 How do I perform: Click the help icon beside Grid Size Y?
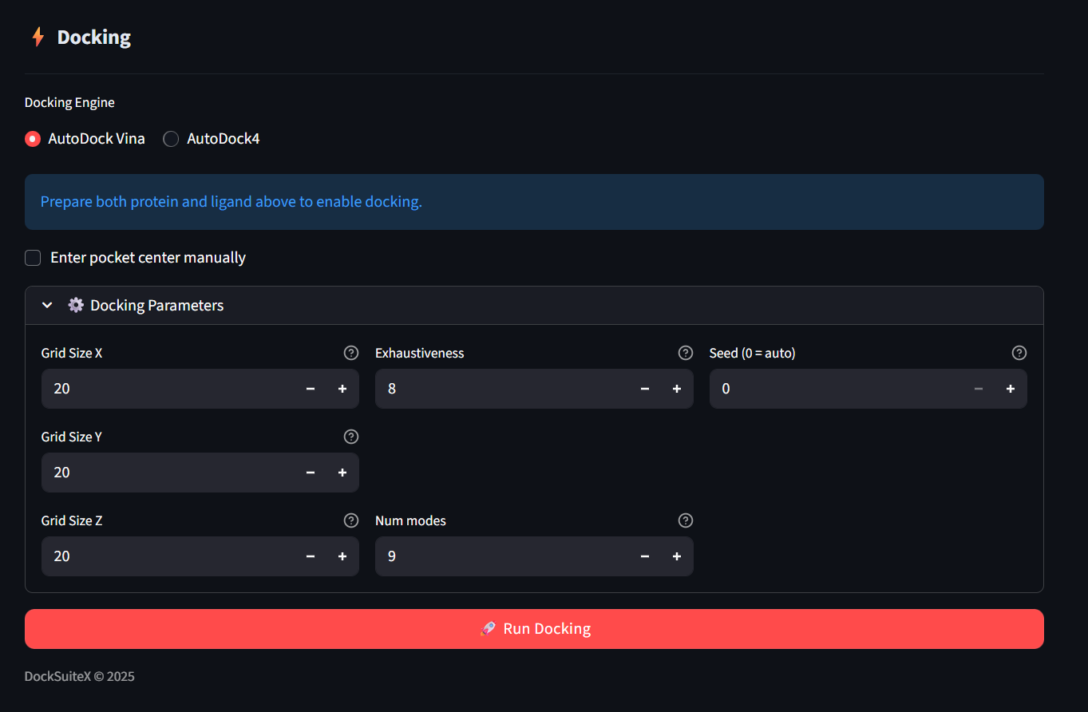tap(351, 437)
